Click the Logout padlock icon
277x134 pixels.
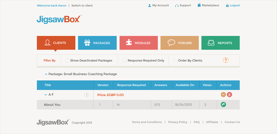[x=227, y=6]
